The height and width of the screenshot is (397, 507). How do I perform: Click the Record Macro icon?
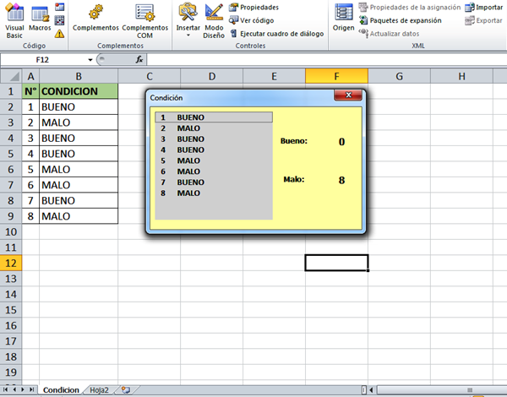point(59,7)
